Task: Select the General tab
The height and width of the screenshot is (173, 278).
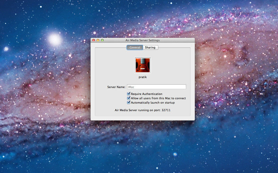Action: coord(134,47)
